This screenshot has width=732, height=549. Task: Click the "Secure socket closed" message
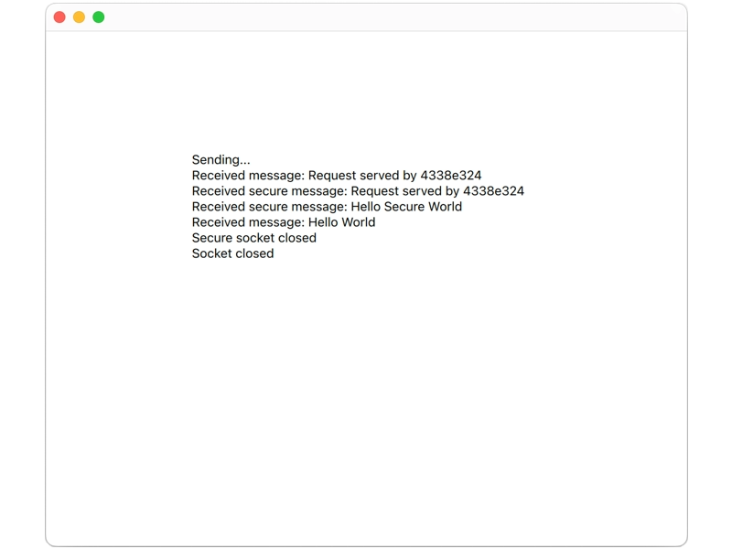(x=253, y=238)
